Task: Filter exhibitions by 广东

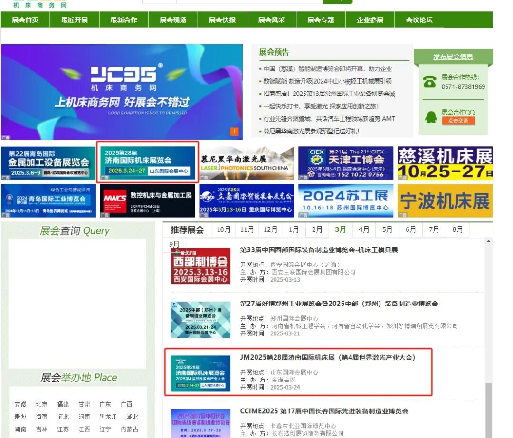Action: point(105,404)
